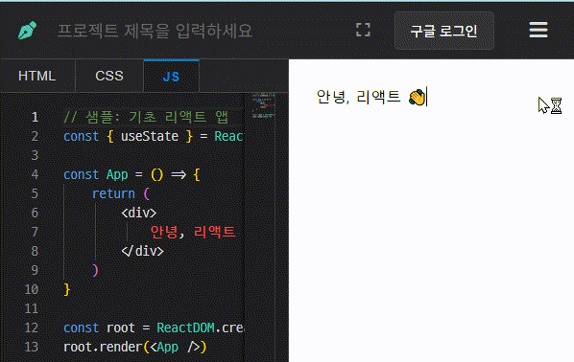Image resolution: width=574 pixels, height=362 pixels.
Task: Click the red '안녕, 리액트' text on line 7
Action: click(x=193, y=232)
